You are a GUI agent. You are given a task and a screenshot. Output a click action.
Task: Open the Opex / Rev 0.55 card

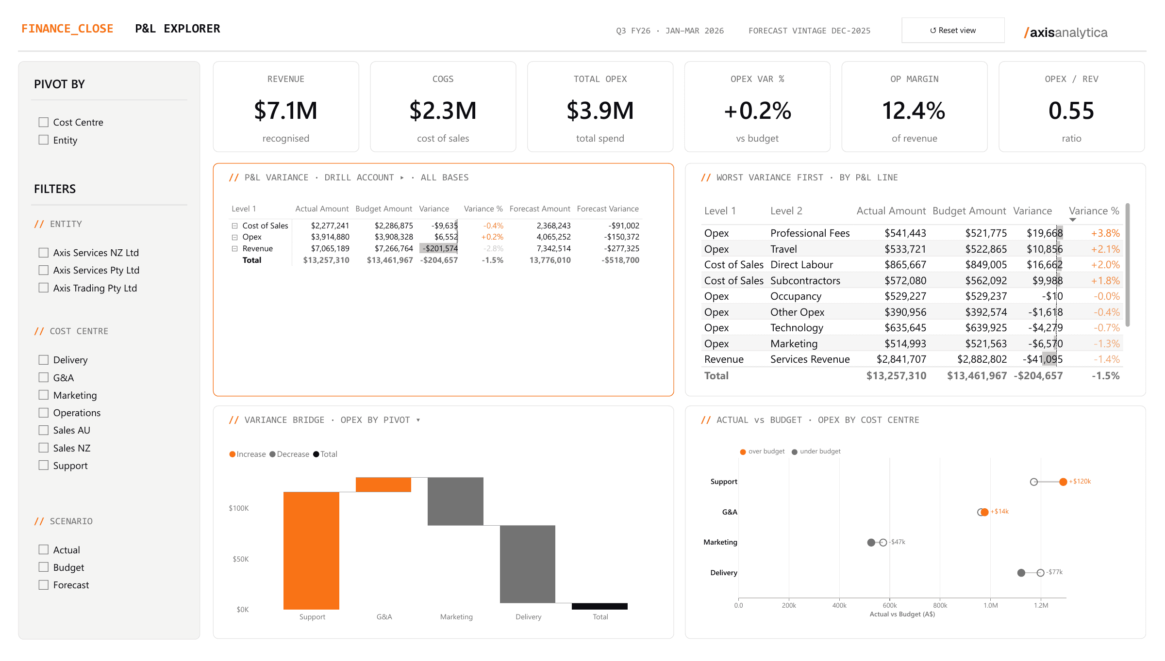pos(1072,107)
